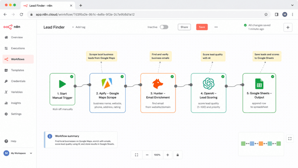Select the Lead Finder - n8n tab
Viewport: 298px width, 168px height.
[x=48, y=6]
